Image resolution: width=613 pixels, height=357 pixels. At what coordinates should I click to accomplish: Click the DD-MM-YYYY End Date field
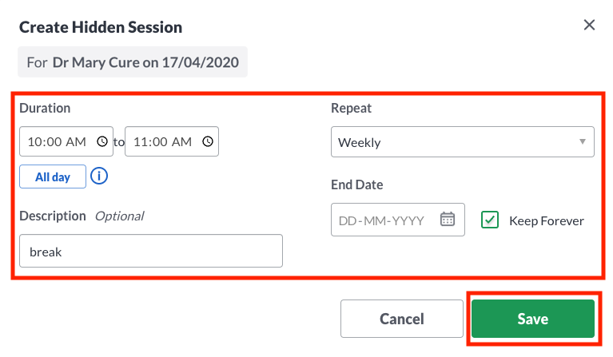(x=398, y=220)
